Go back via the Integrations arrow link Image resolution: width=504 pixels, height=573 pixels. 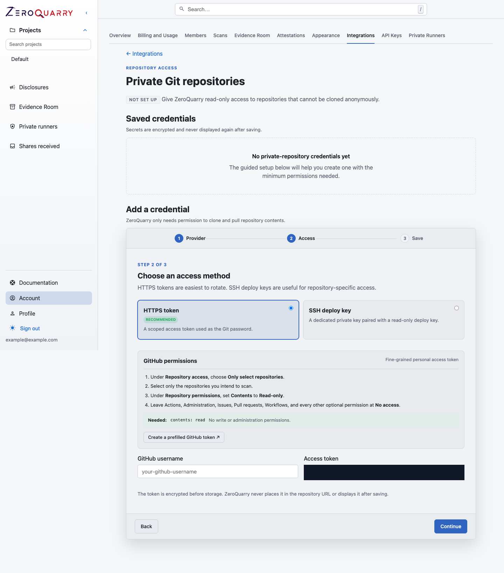coord(144,54)
